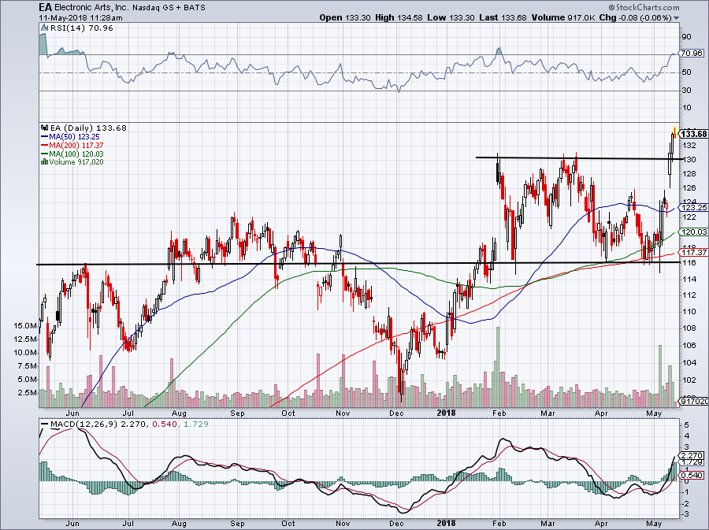Viewport: 709px width, 530px height.
Task: Click the RSI 90 level label
Action: pos(686,37)
